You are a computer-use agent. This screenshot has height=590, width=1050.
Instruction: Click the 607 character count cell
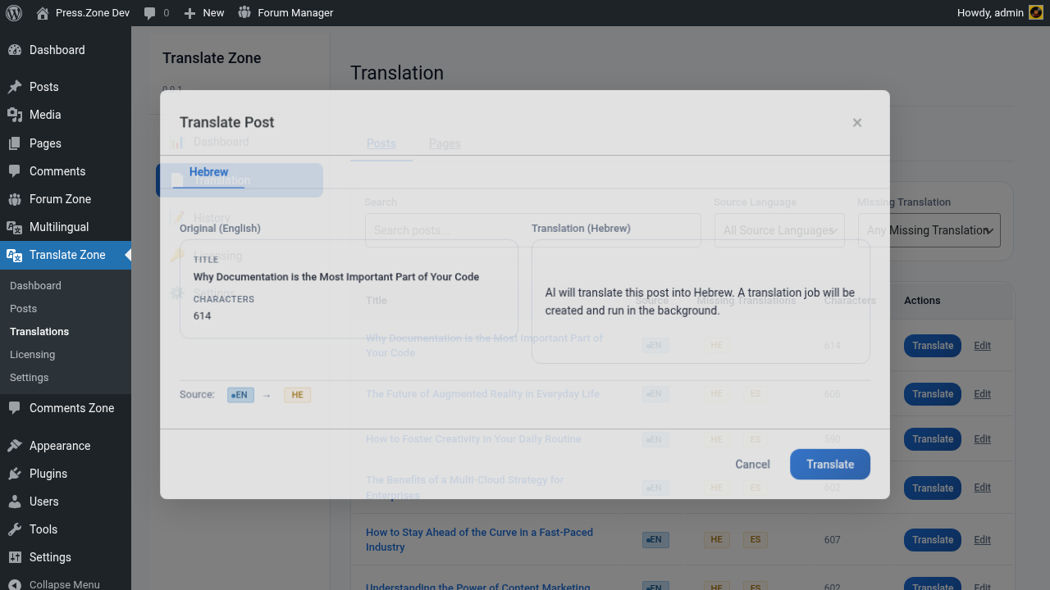[833, 540]
